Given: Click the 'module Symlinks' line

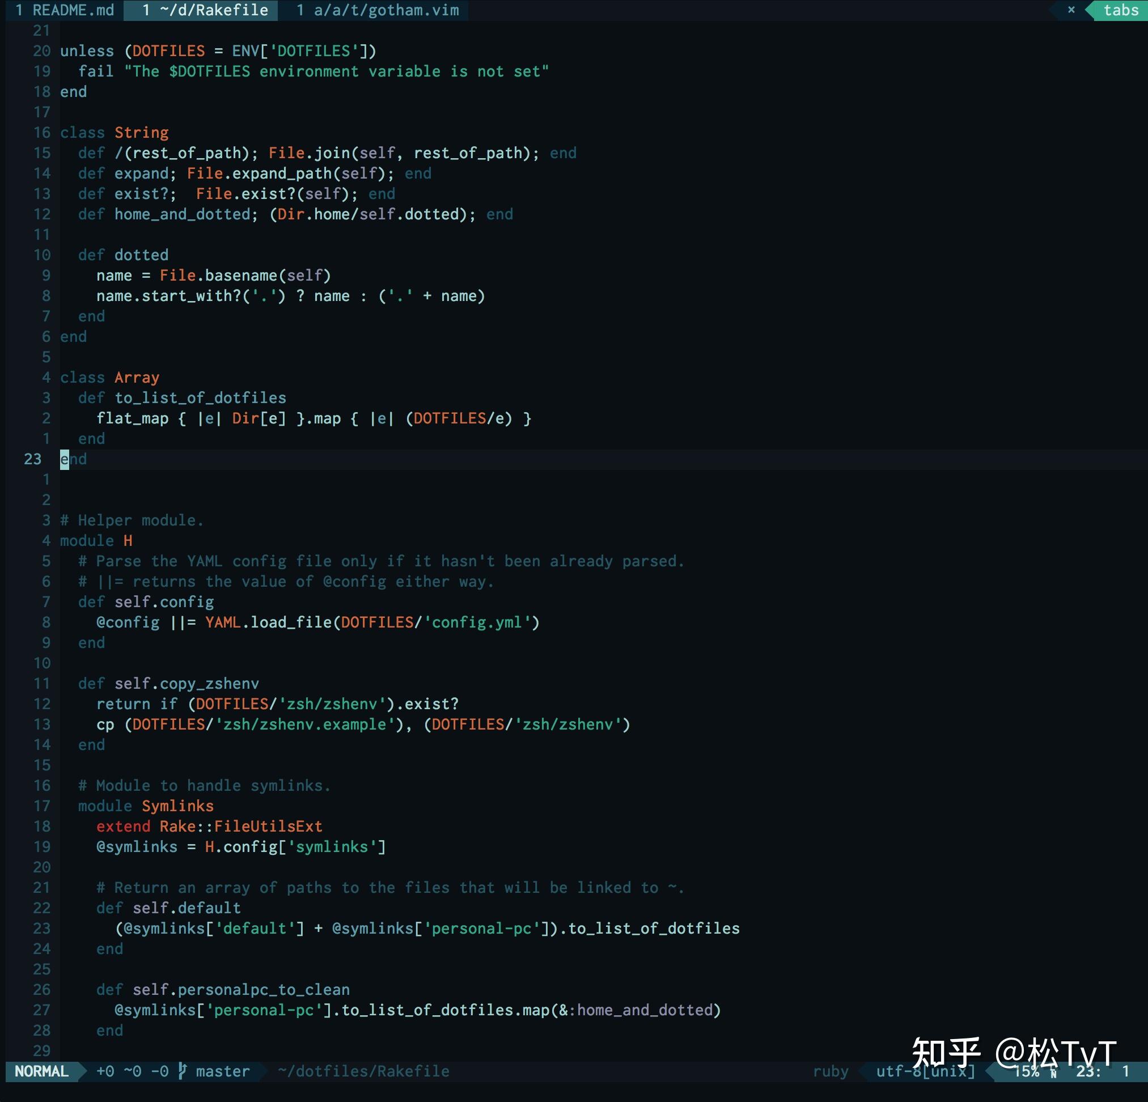Looking at the screenshot, I should pos(146,806).
